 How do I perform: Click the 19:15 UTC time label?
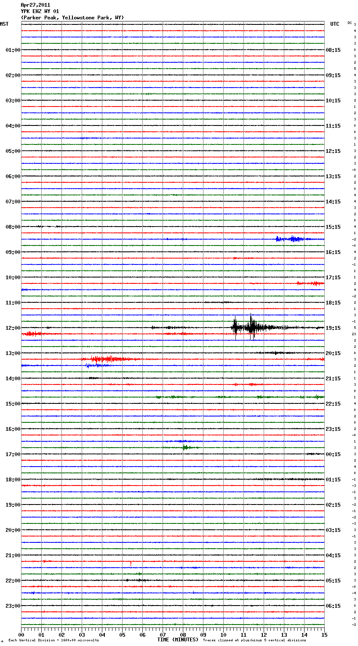click(x=333, y=328)
